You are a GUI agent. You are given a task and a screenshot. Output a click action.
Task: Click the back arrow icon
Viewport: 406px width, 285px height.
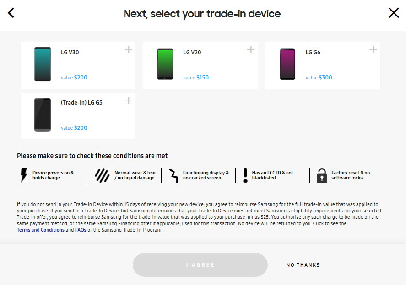(x=11, y=13)
